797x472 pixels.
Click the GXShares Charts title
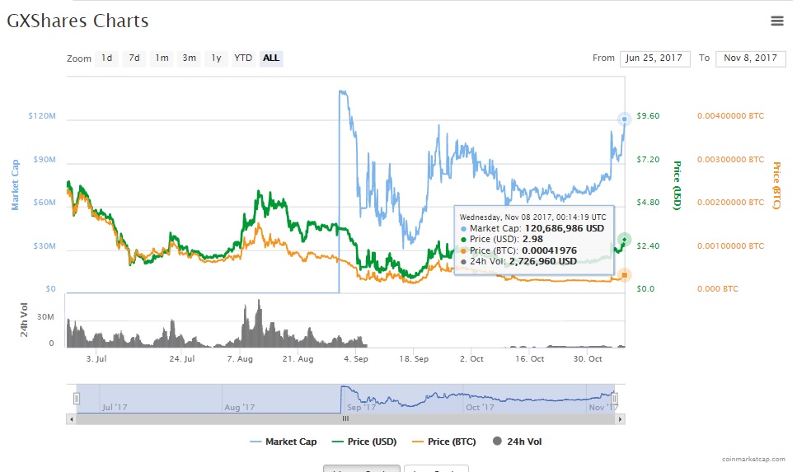click(x=77, y=21)
